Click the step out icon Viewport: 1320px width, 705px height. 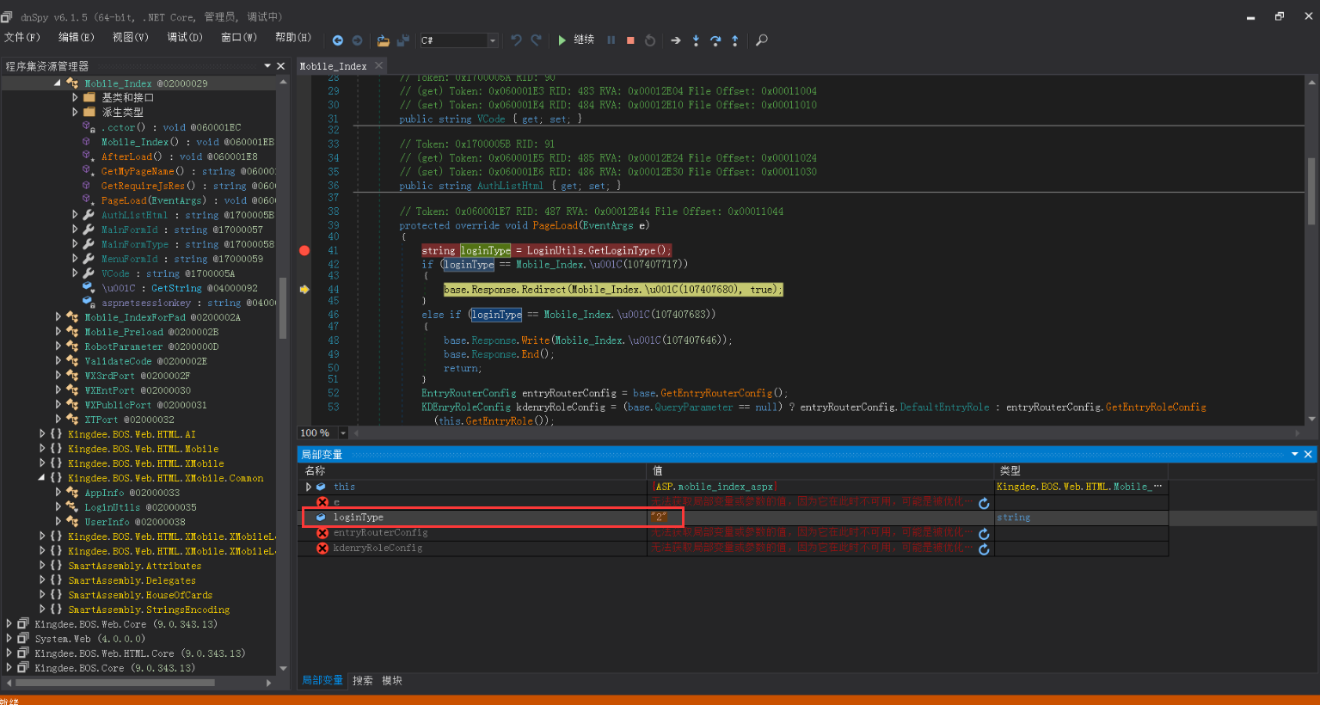735,40
